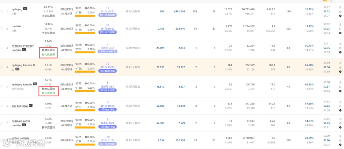Open Google icon for kids hydrojug
The width and height of the screenshot is (344, 149).
(340, 106)
